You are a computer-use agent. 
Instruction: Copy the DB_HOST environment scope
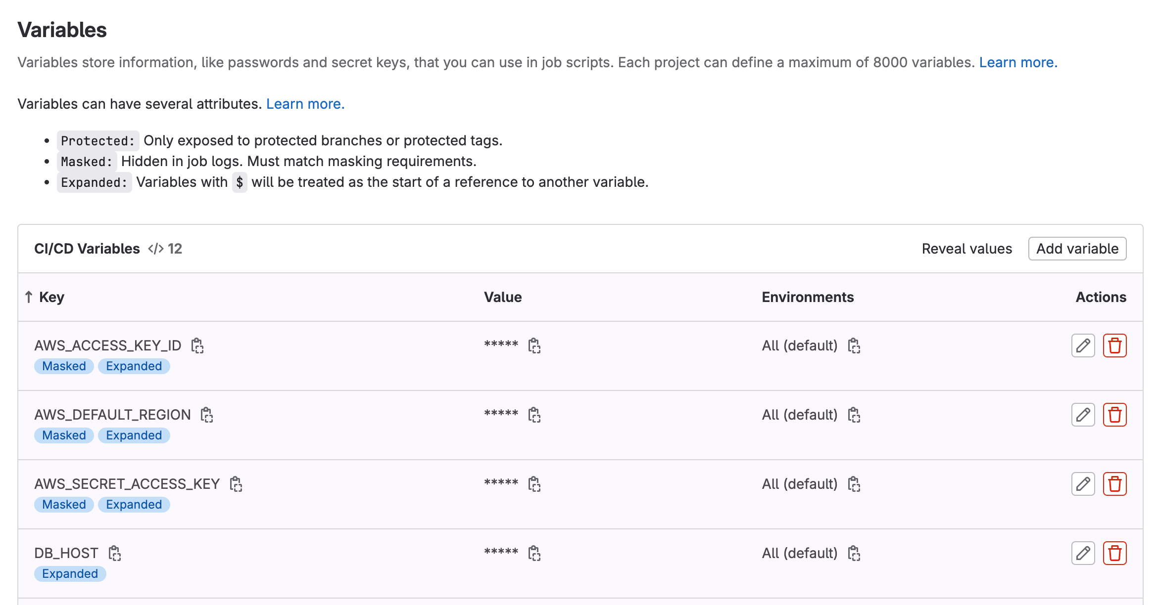854,553
